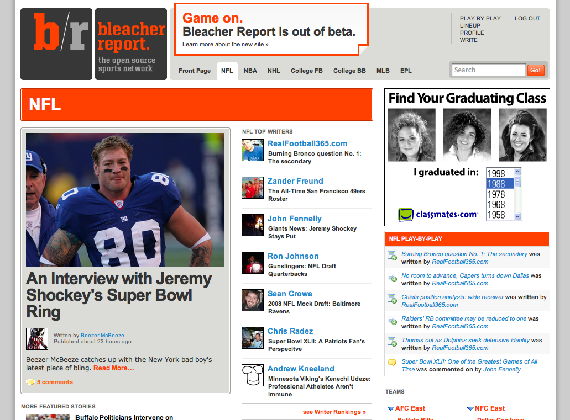Click the Go! search button

pos(536,70)
